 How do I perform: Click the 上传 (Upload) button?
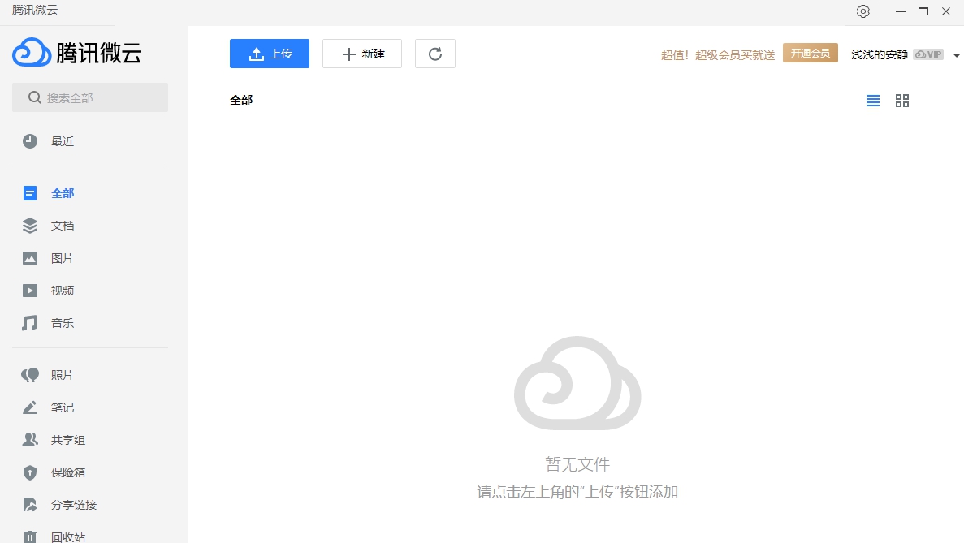[x=269, y=53]
